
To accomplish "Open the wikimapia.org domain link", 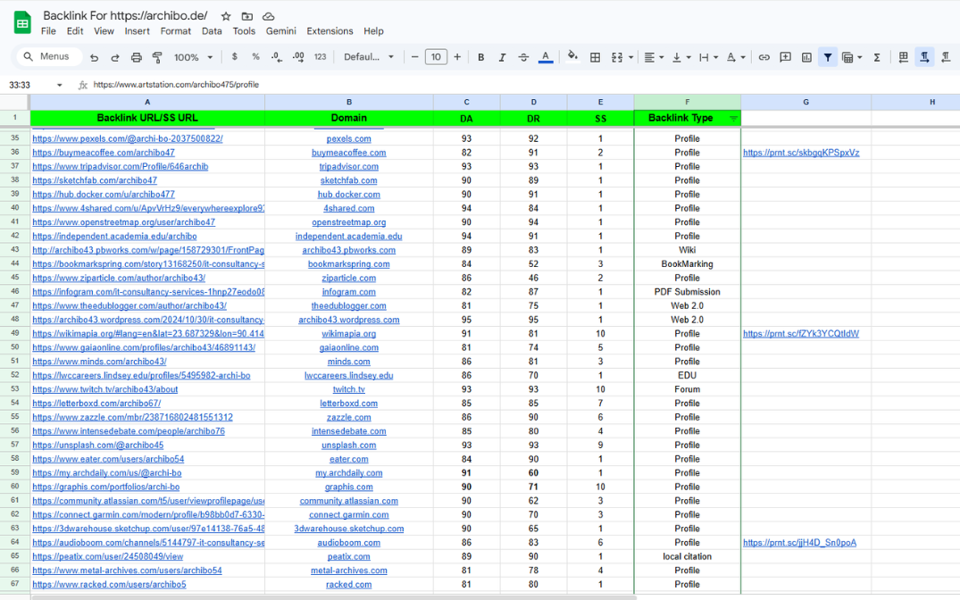I will point(348,334).
